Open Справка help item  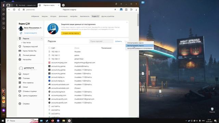click(x=26, y=104)
